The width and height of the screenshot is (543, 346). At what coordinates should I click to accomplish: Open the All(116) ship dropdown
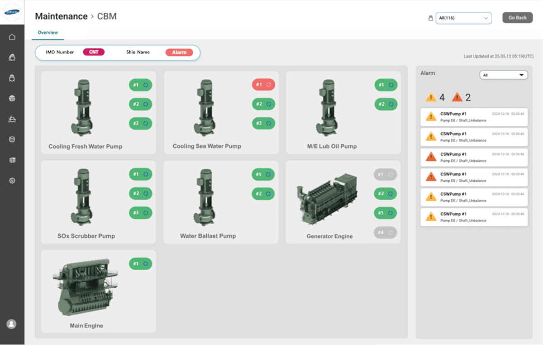[463, 18]
